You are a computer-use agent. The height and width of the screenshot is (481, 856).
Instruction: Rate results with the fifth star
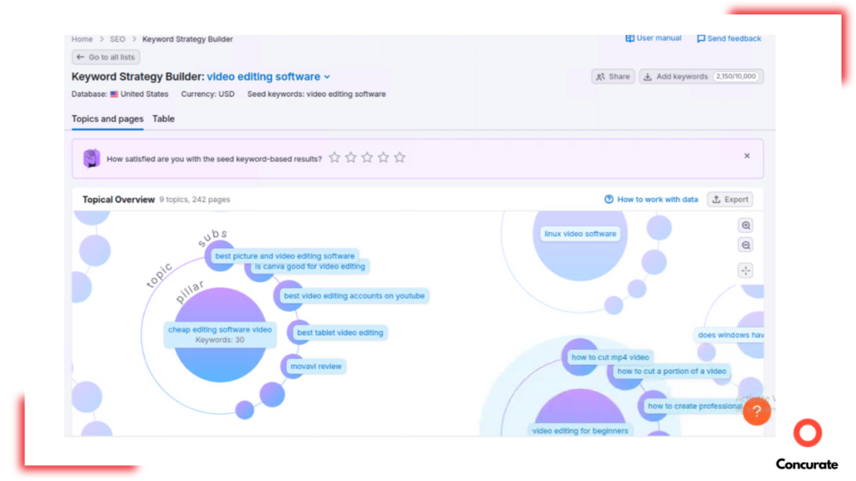(400, 158)
